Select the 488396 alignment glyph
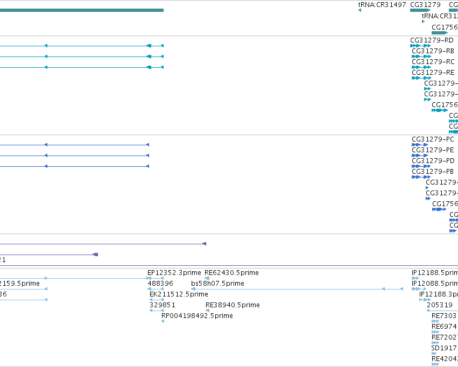The width and height of the screenshot is (458, 367). pos(156,289)
